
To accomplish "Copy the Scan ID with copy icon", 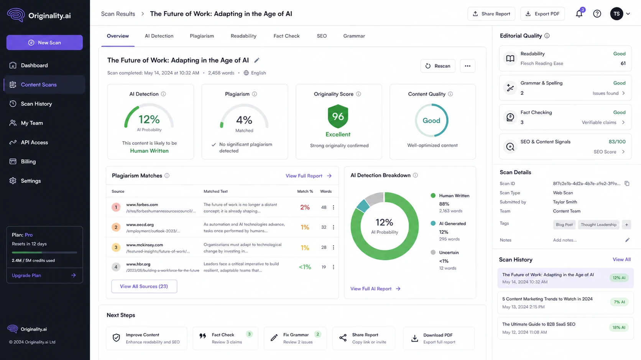I will [x=627, y=184].
